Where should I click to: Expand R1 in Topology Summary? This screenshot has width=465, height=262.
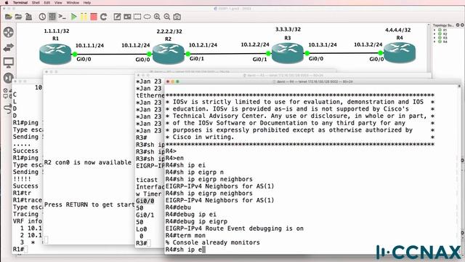click(435, 30)
